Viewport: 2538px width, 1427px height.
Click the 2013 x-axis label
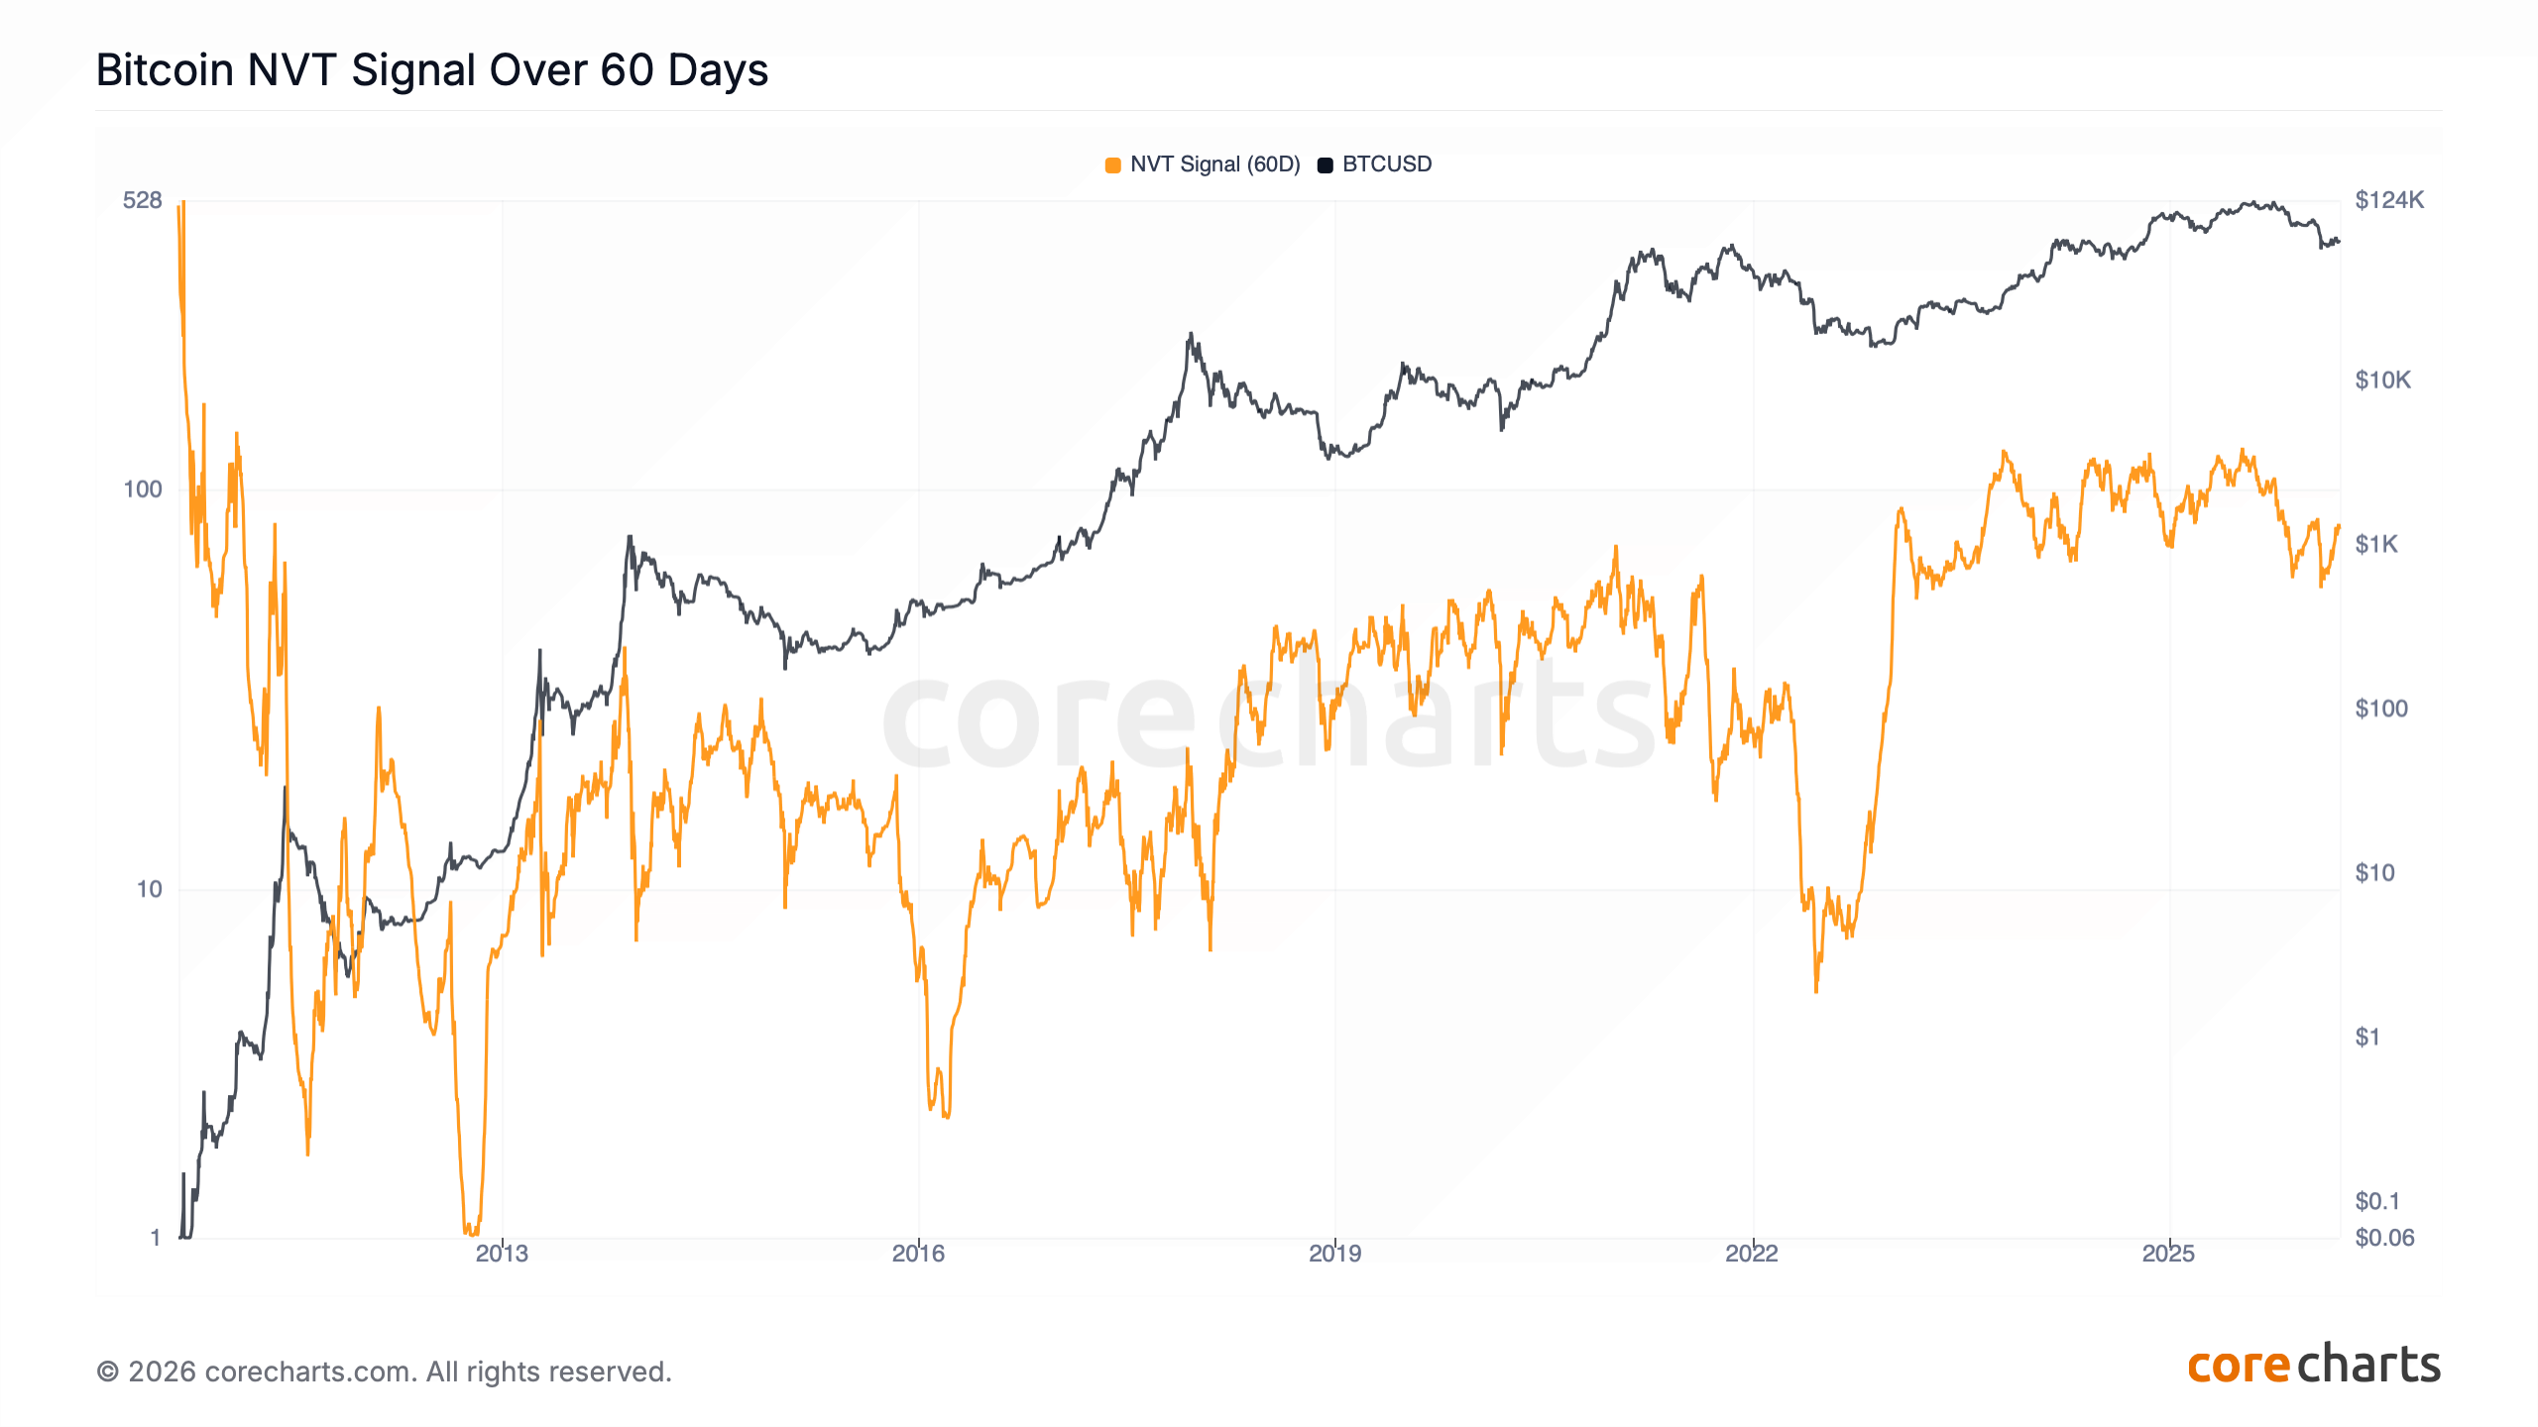(x=502, y=1254)
